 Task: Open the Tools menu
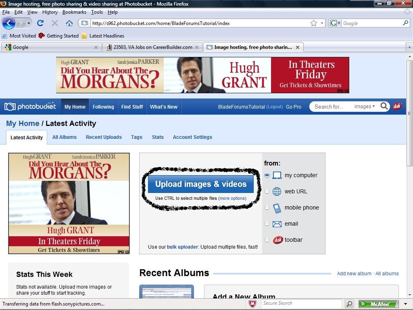pyautogui.click(x=97, y=12)
